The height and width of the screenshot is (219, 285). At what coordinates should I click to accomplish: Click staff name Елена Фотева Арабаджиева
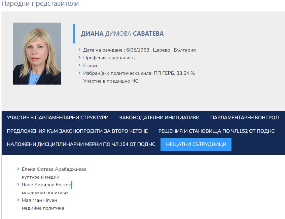tap(54, 169)
